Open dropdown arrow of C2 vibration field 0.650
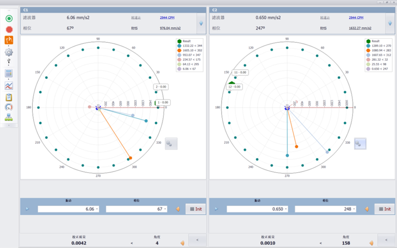The width and height of the screenshot is (397, 248). [286, 209]
